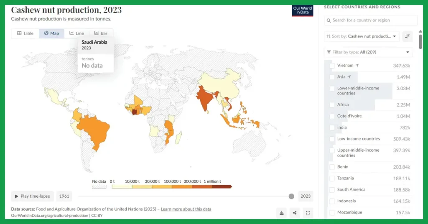Switch to the Line tab
Screen dimensions: 428x224
(76, 33)
